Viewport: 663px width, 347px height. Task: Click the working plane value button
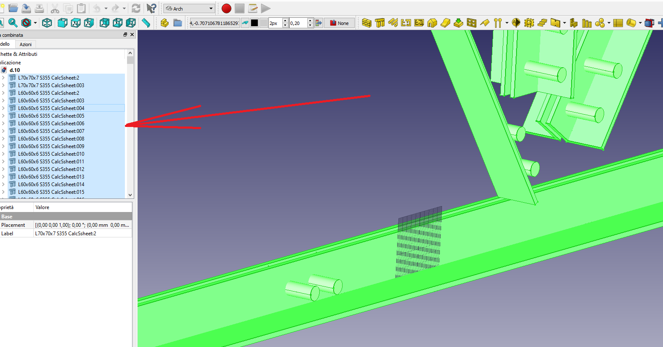pos(214,23)
